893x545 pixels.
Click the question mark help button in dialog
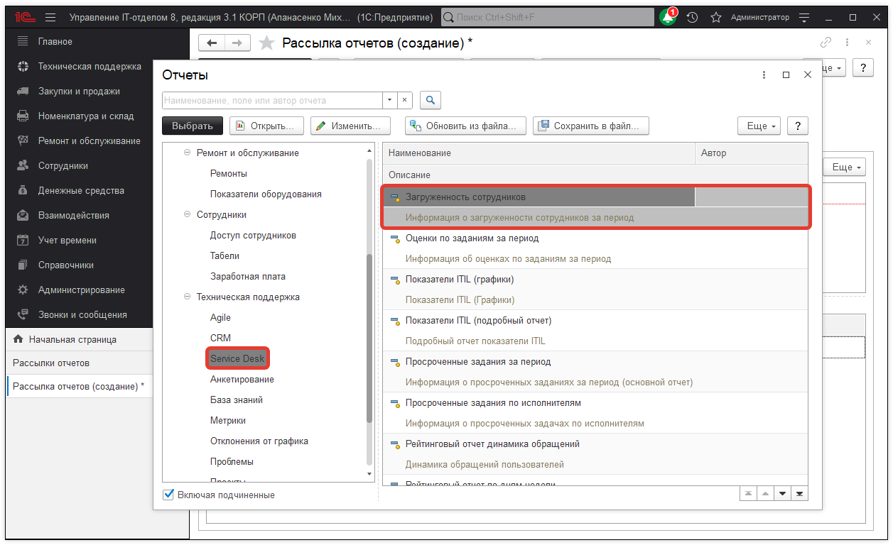[x=798, y=126]
